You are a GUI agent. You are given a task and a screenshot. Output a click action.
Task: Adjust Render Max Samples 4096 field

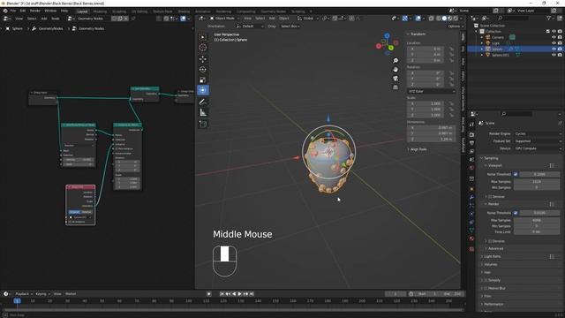point(536,220)
